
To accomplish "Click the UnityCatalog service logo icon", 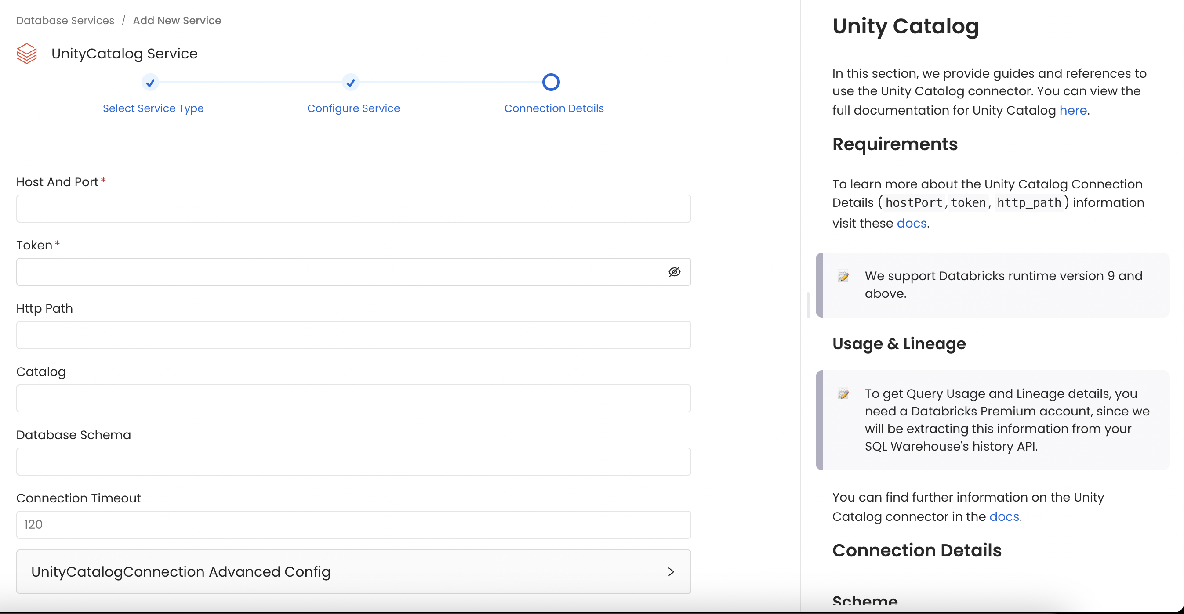I will pyautogui.click(x=27, y=54).
